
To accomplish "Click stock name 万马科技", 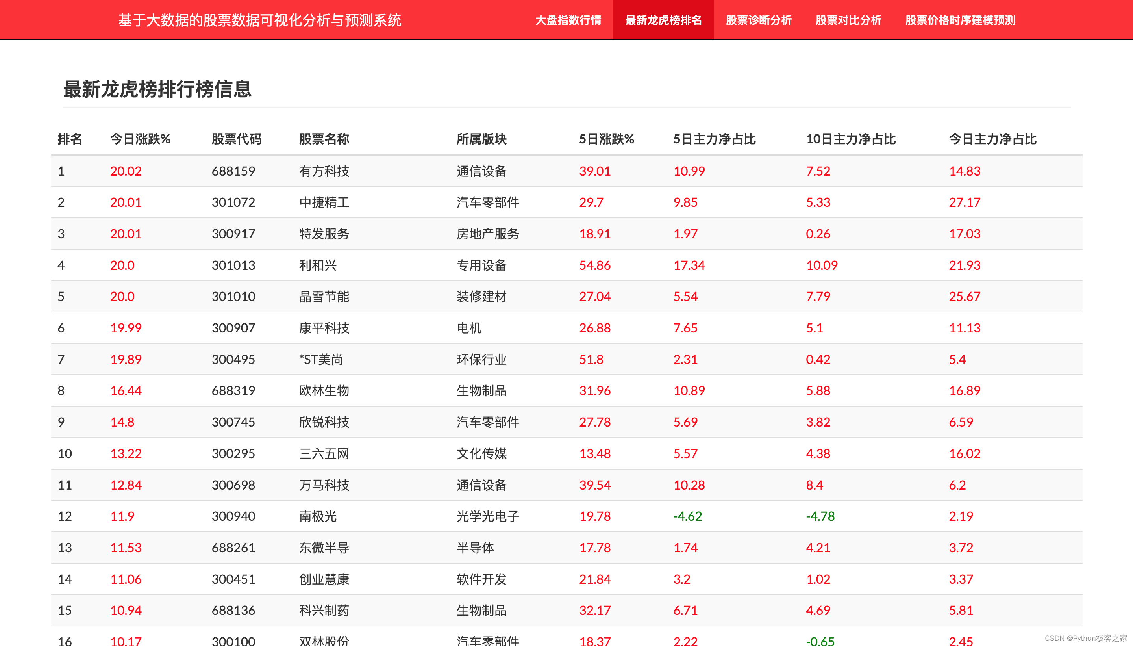I will tap(324, 485).
